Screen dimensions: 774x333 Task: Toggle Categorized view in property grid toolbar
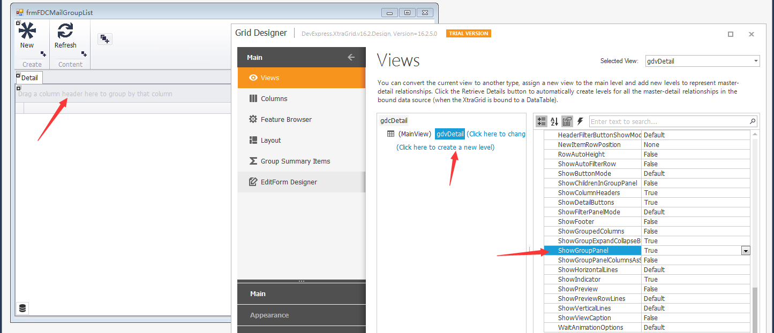point(542,121)
